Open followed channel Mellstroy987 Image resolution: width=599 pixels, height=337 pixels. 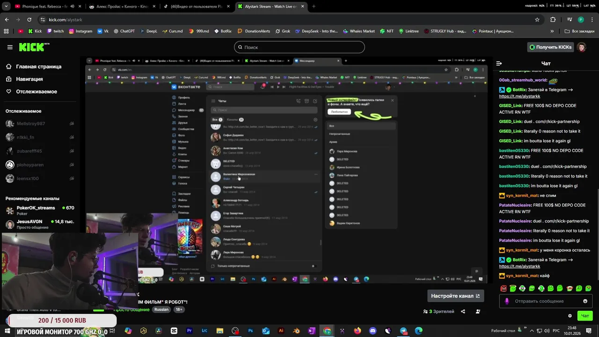pos(40,124)
